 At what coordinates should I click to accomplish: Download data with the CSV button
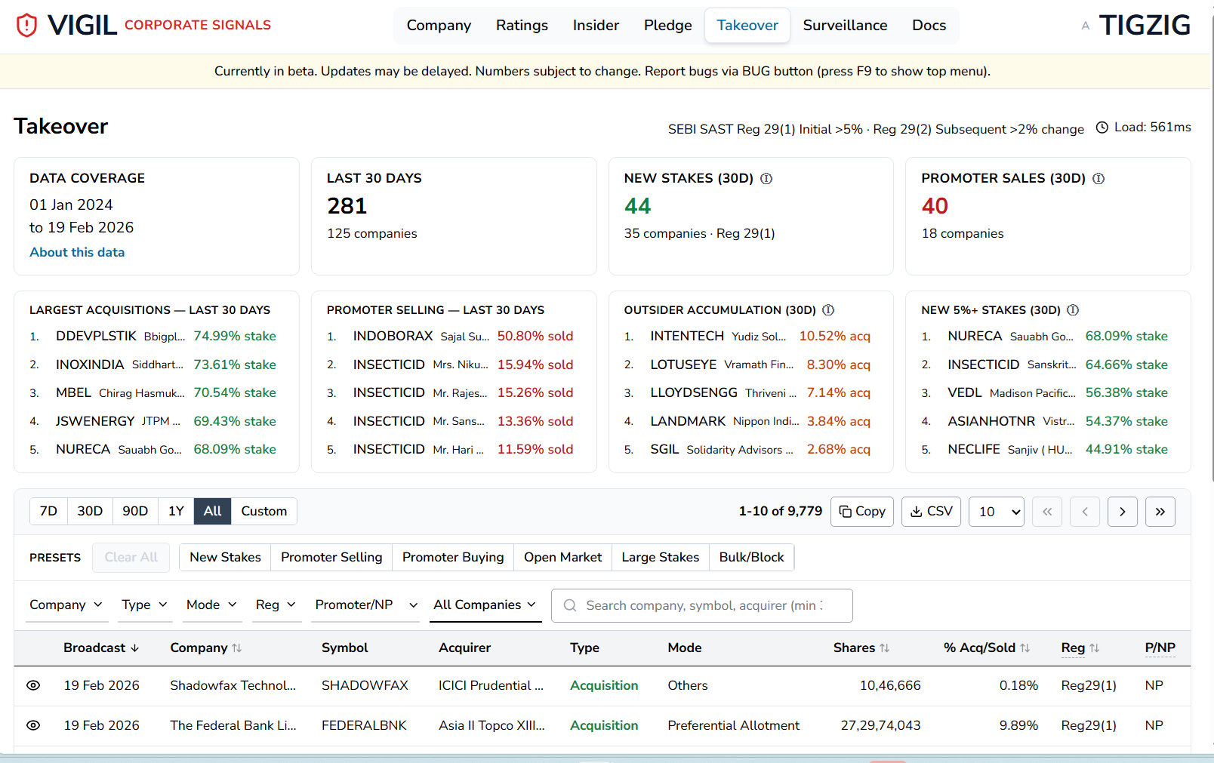pyautogui.click(x=931, y=512)
